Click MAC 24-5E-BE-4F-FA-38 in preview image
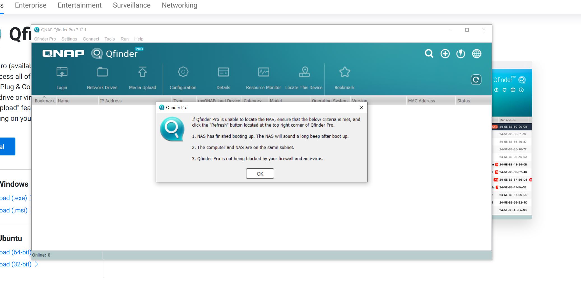Viewport: 581px width, 291px height. click(513, 210)
